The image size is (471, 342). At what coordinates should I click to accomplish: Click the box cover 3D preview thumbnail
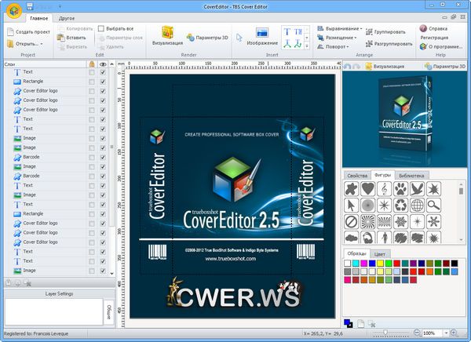click(406, 118)
